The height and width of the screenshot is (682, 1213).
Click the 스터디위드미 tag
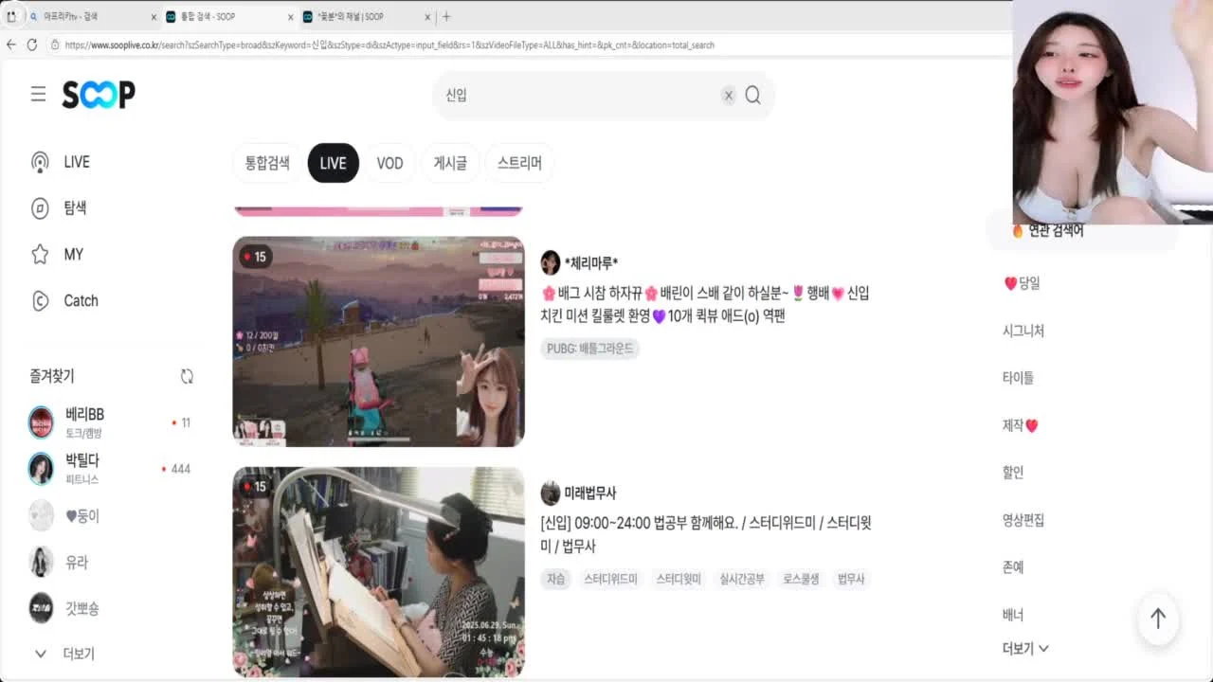click(x=610, y=579)
